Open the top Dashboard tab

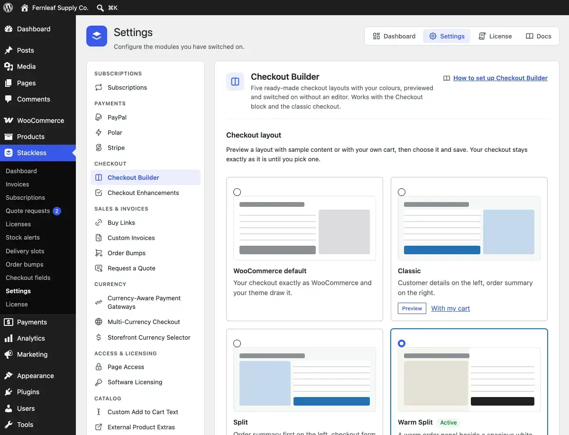click(x=394, y=36)
